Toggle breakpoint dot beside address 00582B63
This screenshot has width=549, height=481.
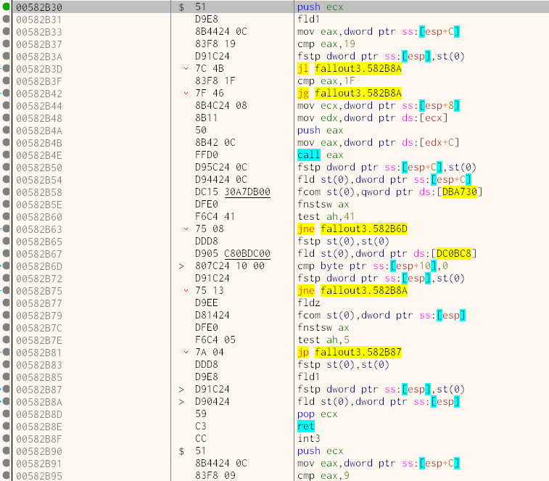6,229
